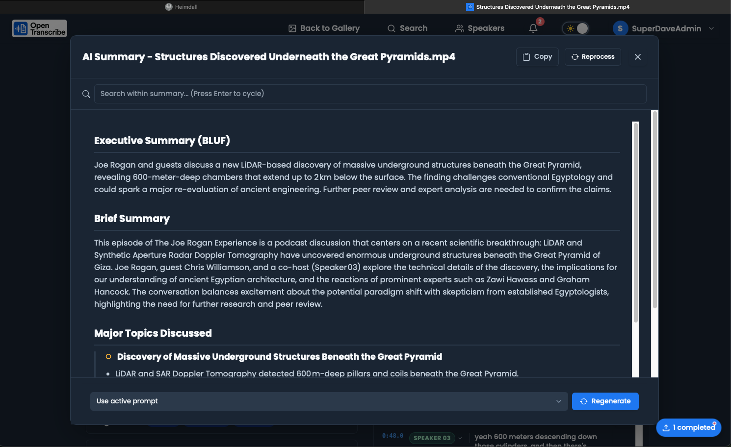731x447 pixels.
Task: Select the Brief Summary heading
Action: click(x=132, y=219)
